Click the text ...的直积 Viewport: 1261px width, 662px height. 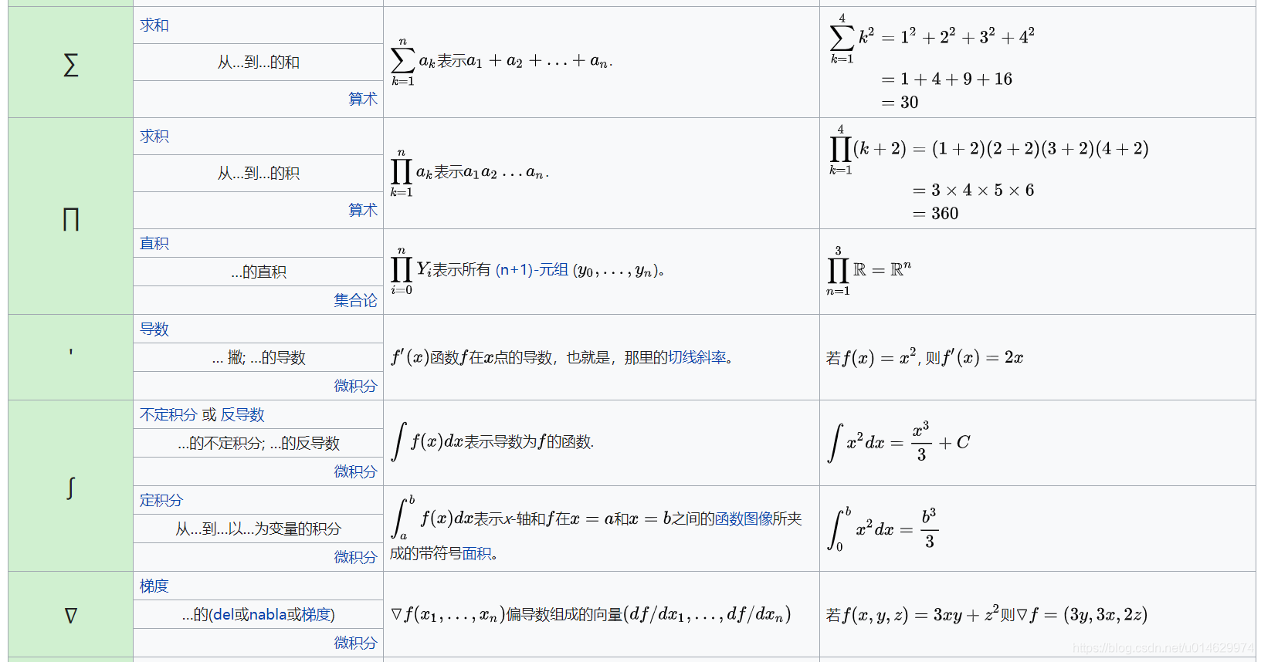click(x=258, y=272)
